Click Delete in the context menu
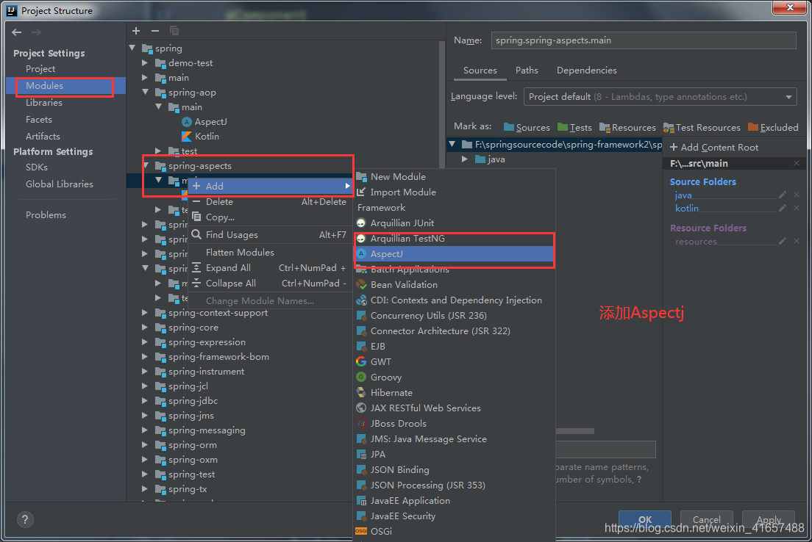 pyautogui.click(x=271, y=202)
